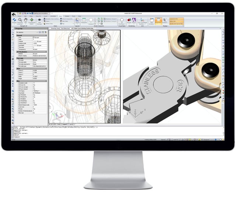This screenshot has width=236, height=201.
Task: Toggle the Properties pane button
Action: [x=158, y=21]
